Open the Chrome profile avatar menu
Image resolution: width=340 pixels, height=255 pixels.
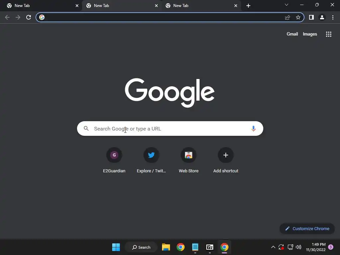click(x=322, y=17)
